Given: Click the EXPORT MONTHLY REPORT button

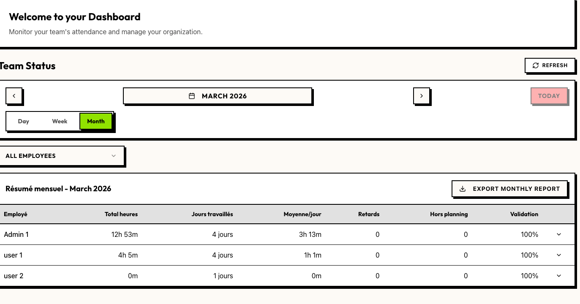Looking at the screenshot, I should [510, 189].
